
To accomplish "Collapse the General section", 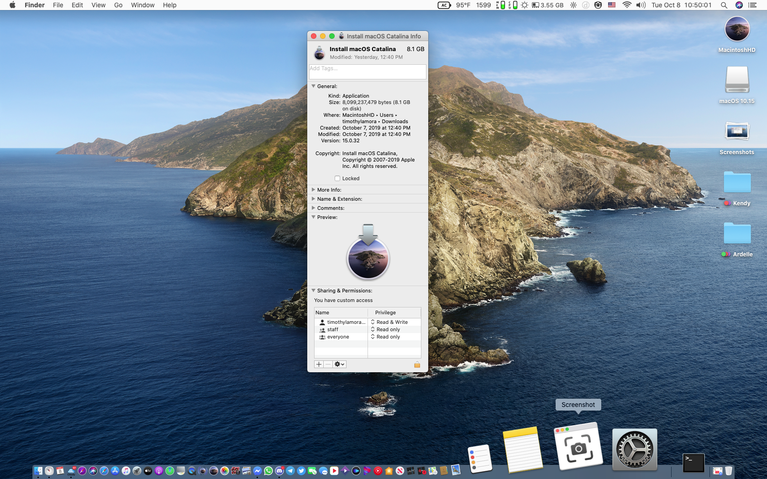I will coord(314,86).
